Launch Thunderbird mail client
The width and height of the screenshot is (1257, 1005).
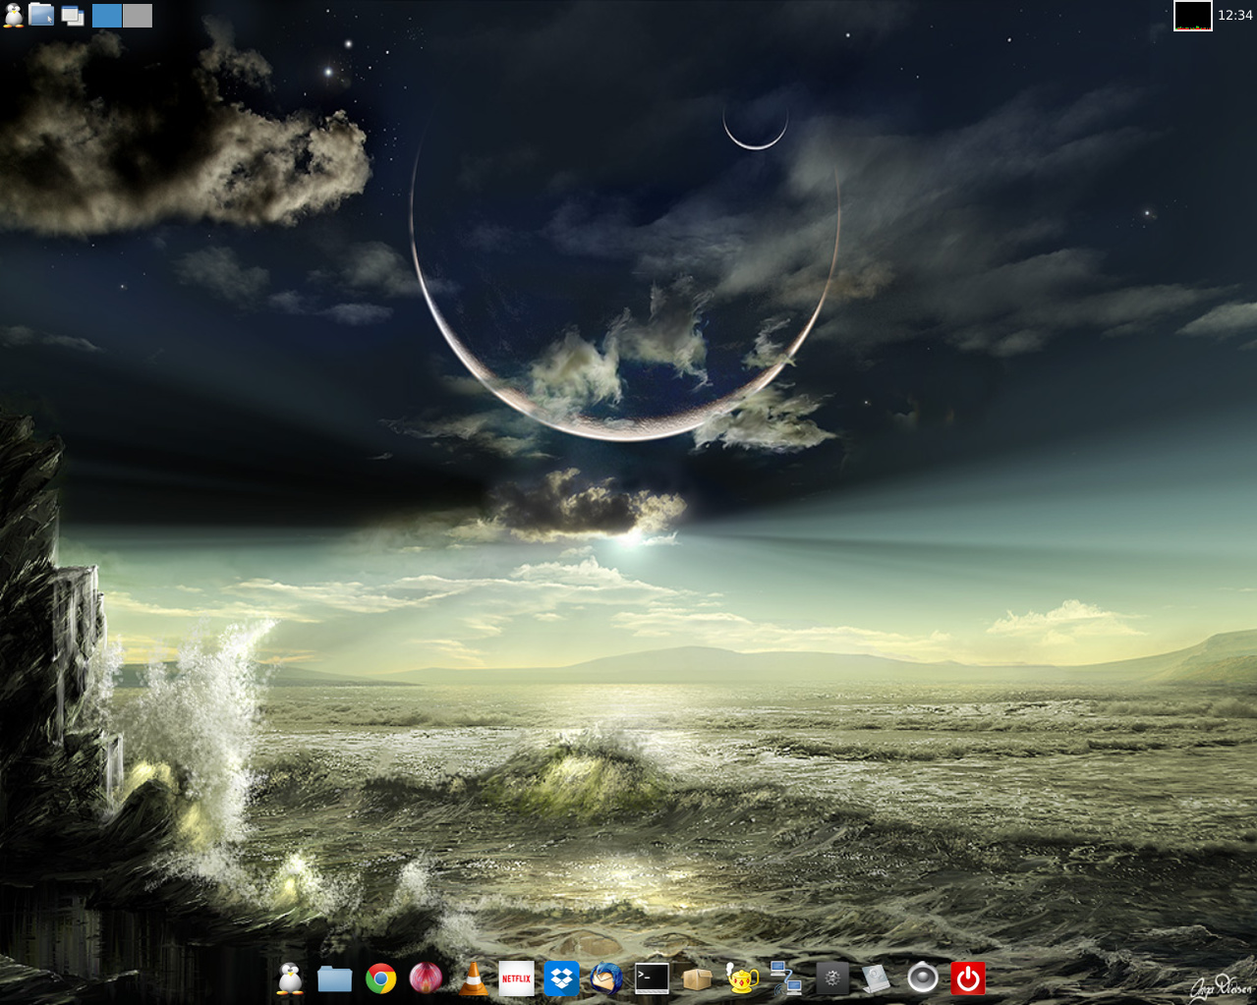(606, 978)
